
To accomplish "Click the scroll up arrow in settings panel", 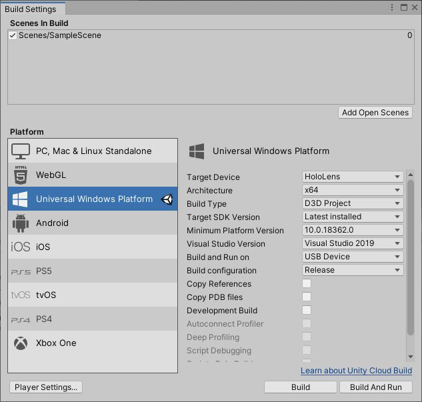I will [411, 175].
